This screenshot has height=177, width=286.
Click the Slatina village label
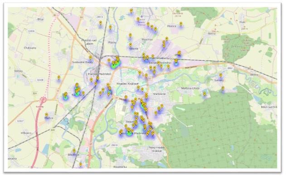click(x=212, y=34)
